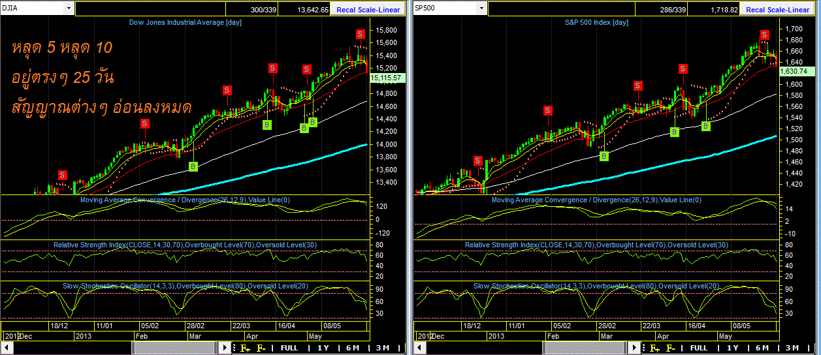Click the 08/05 date label on the SP500 axis
Screen dimensions: 821x355
[x=742, y=325]
